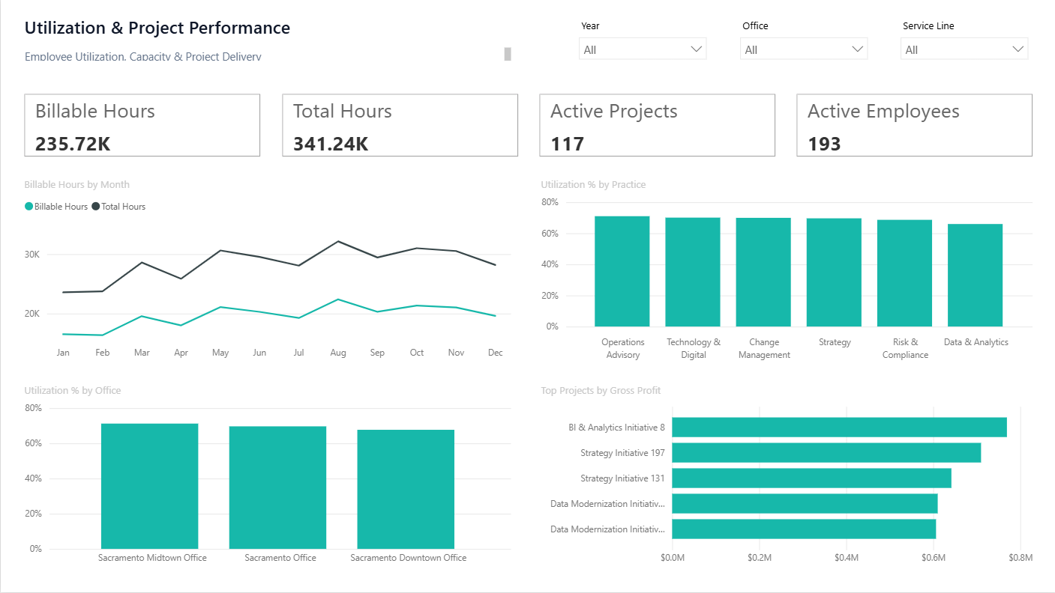Select the Billable Hours KPI card
1055x593 pixels.
tap(142, 125)
